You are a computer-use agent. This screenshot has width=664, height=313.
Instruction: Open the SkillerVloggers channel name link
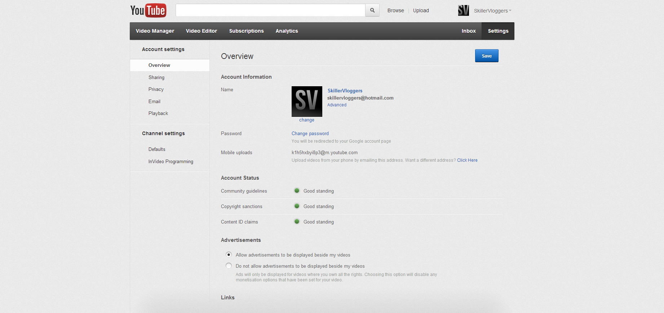(345, 91)
